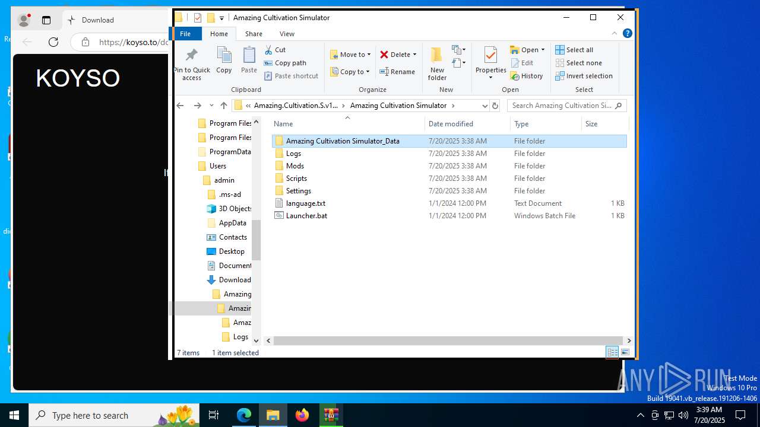Collapse the ribbon with the chevron
Image resolution: width=760 pixels, height=427 pixels.
coord(615,34)
